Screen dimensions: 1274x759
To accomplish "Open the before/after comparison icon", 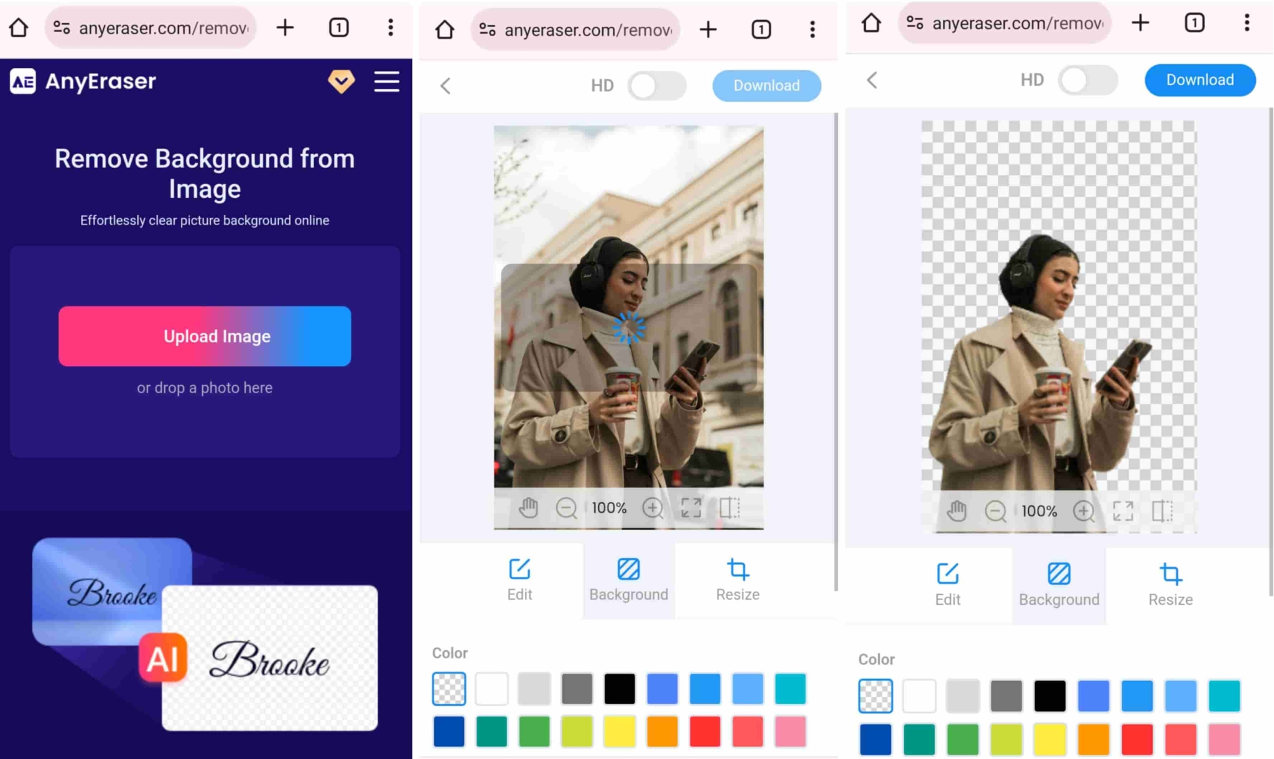I will point(729,508).
